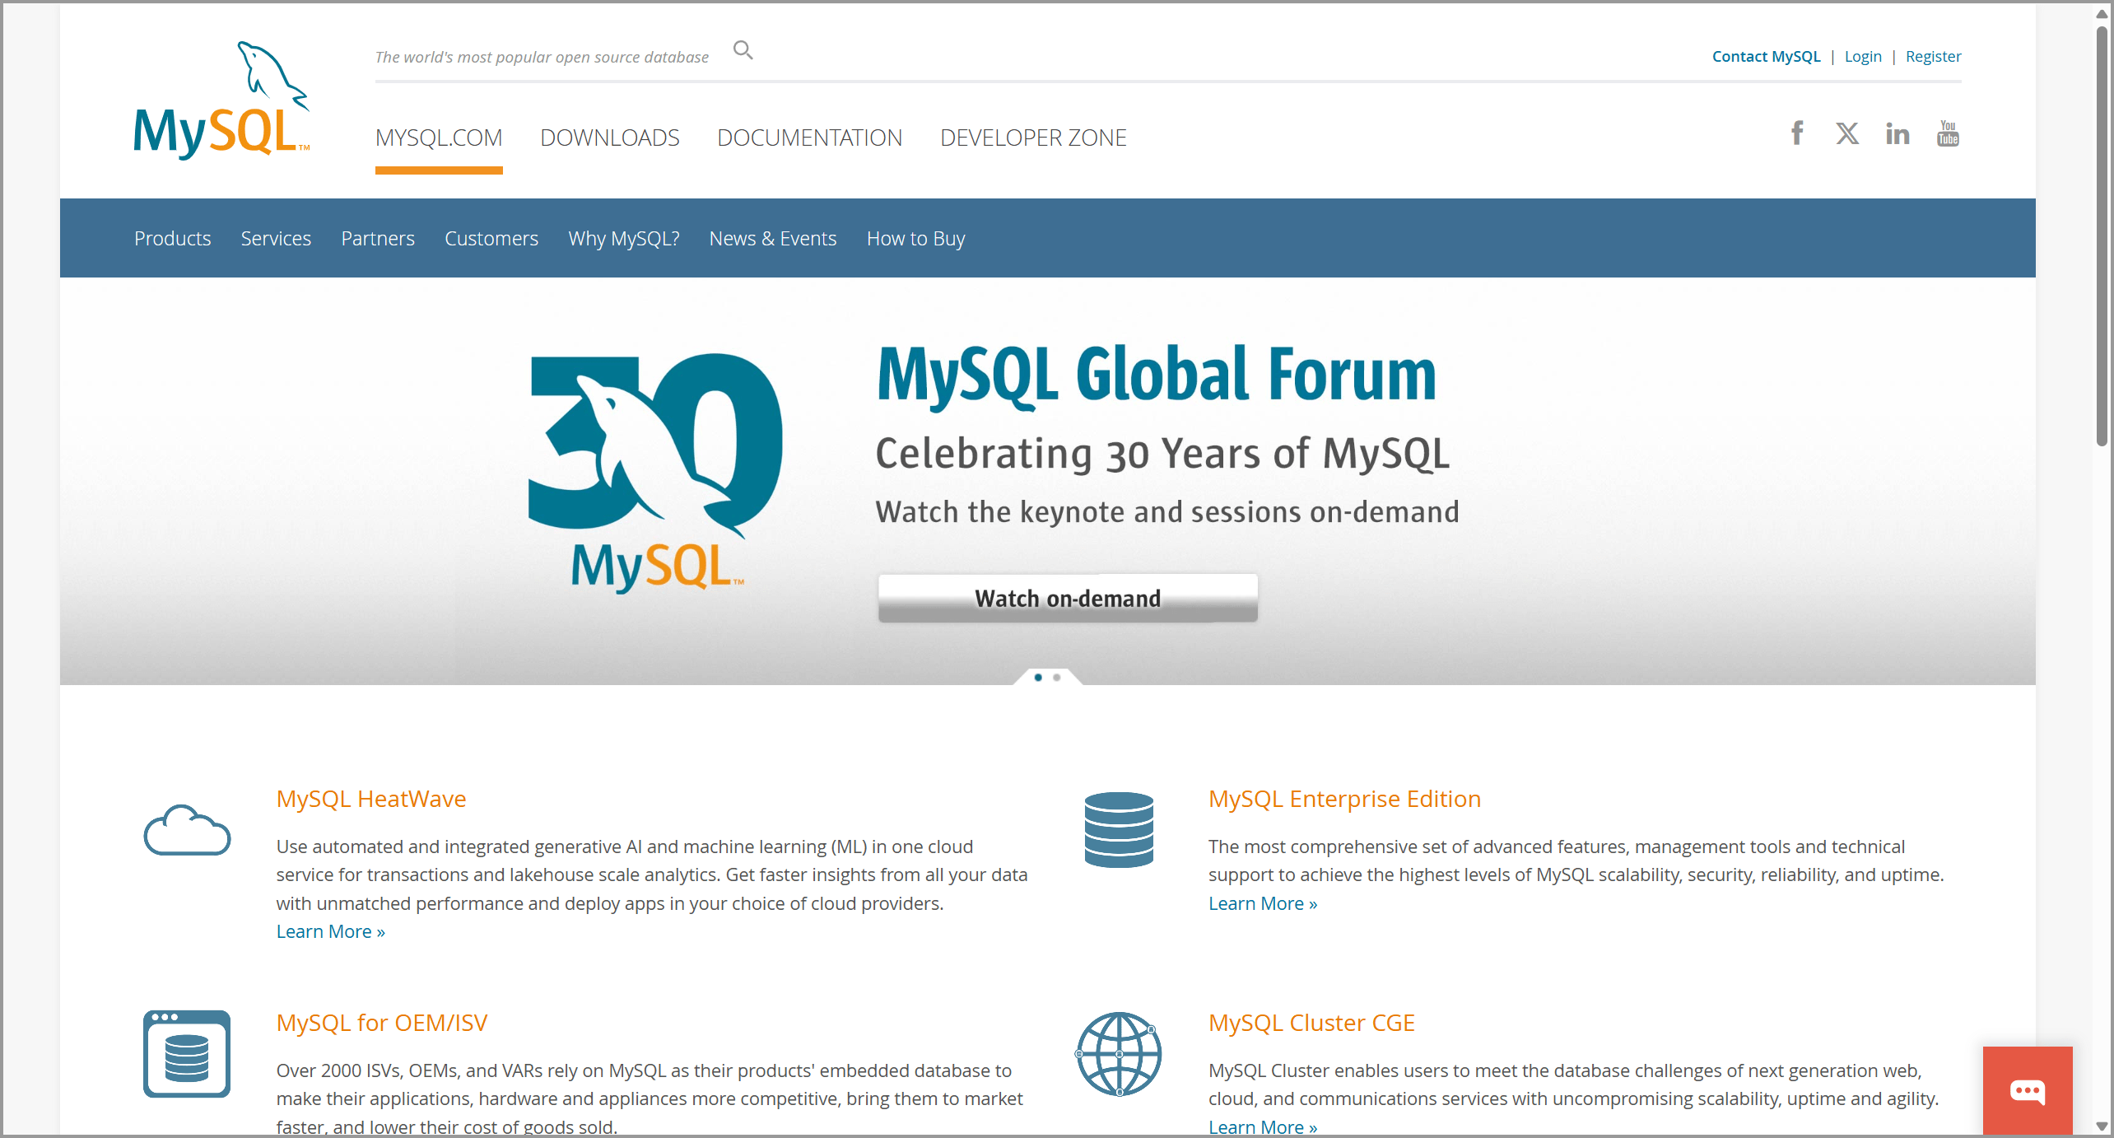Open the X social icon
Image resolution: width=2114 pixels, height=1138 pixels.
[1846, 133]
